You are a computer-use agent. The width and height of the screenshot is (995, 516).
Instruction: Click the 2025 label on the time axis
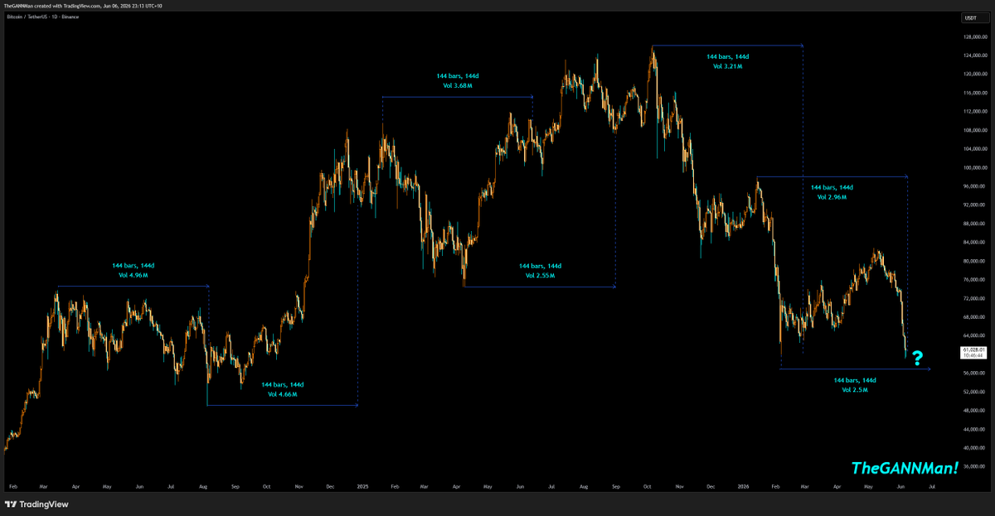point(363,489)
